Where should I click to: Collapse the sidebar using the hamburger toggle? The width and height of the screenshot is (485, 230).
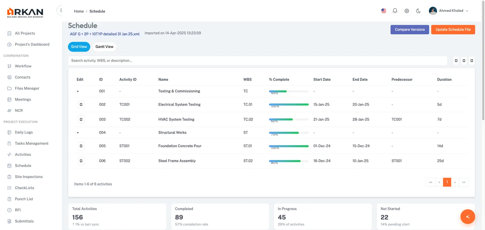(x=60, y=10)
